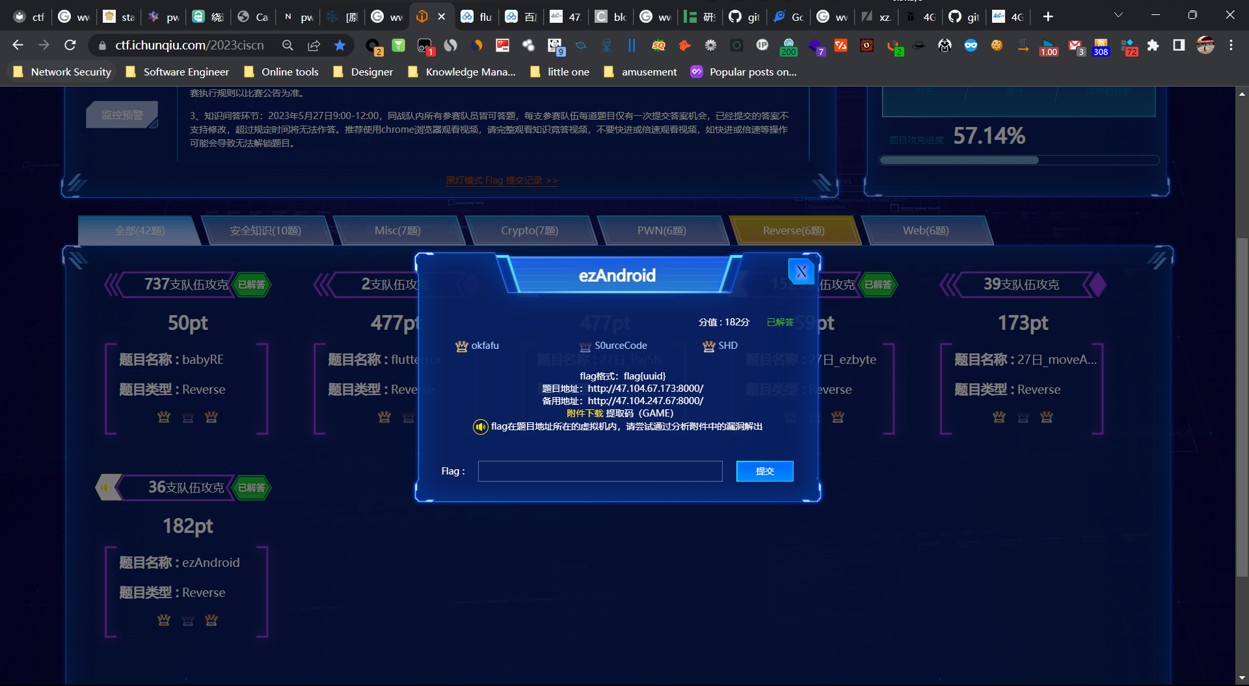Viewport: 1249px width, 686px height.
Task: Switch to the 安全知识(10题) tab
Action: click(x=265, y=230)
